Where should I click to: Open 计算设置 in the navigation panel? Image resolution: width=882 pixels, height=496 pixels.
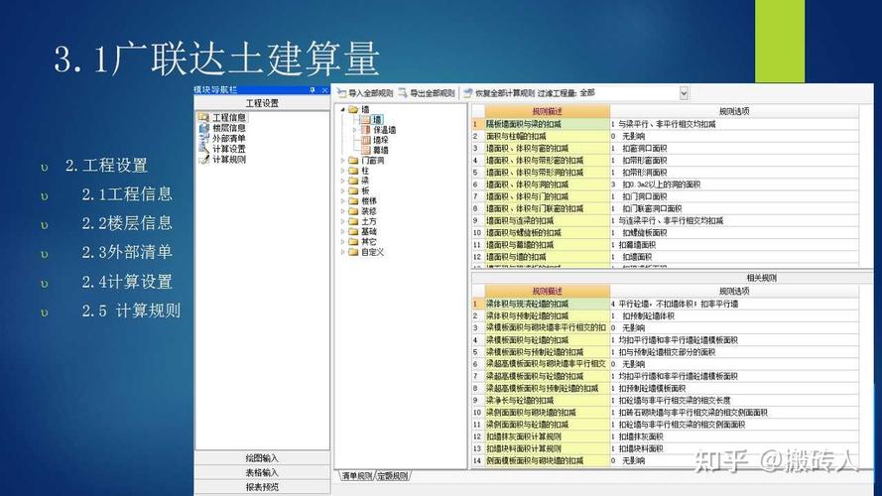[x=228, y=149]
